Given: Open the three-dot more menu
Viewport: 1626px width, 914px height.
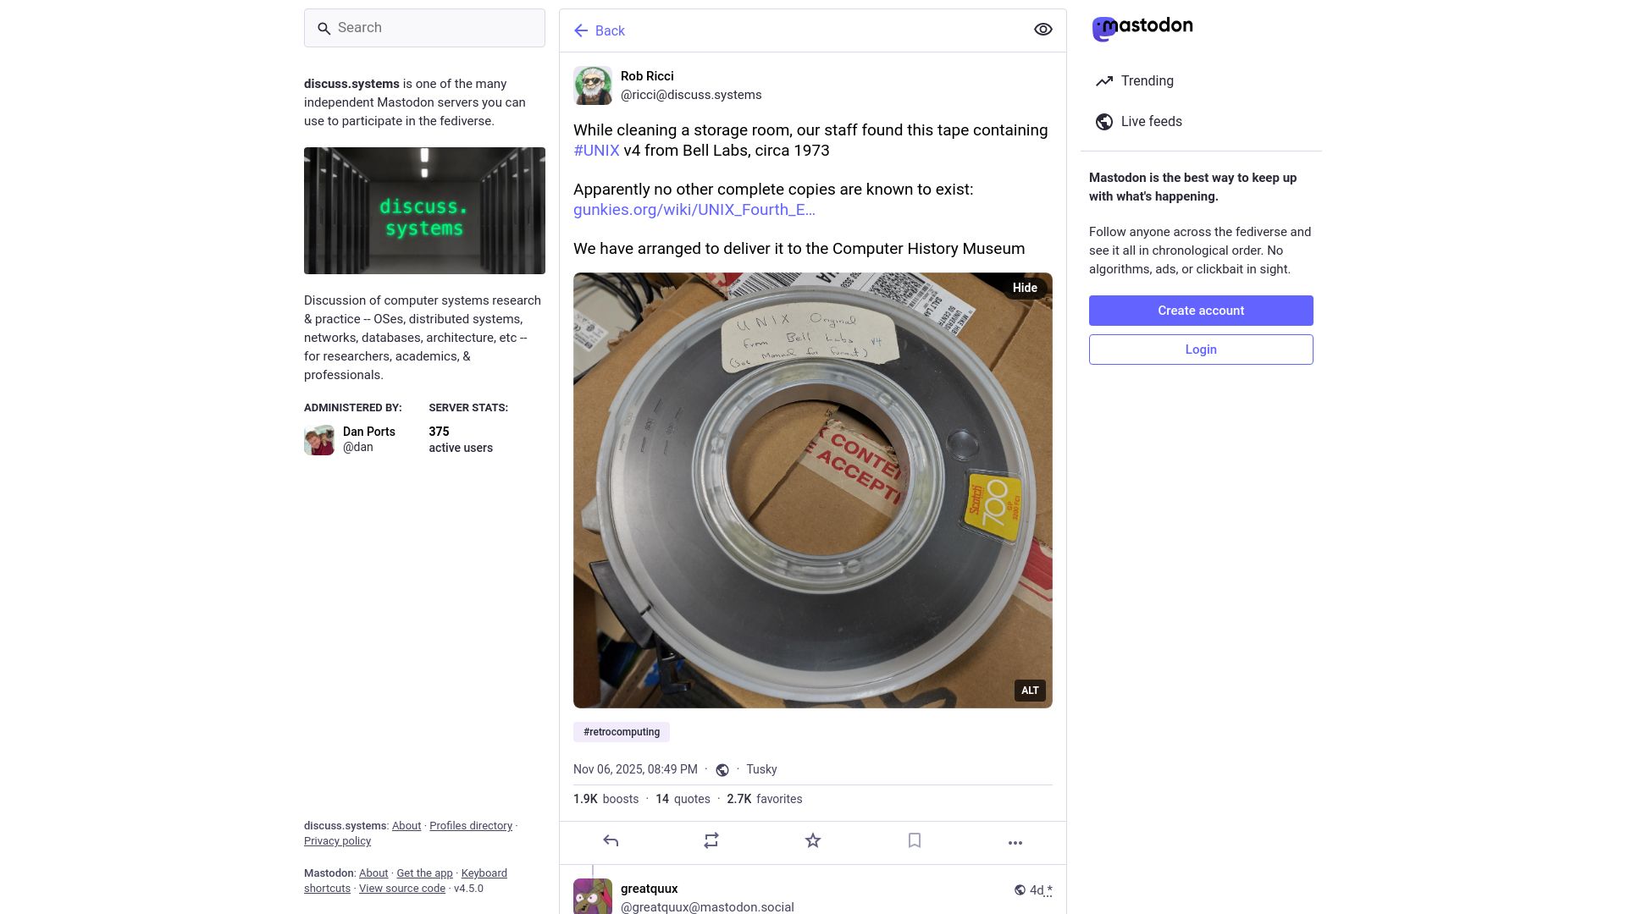Looking at the screenshot, I should point(1015,842).
